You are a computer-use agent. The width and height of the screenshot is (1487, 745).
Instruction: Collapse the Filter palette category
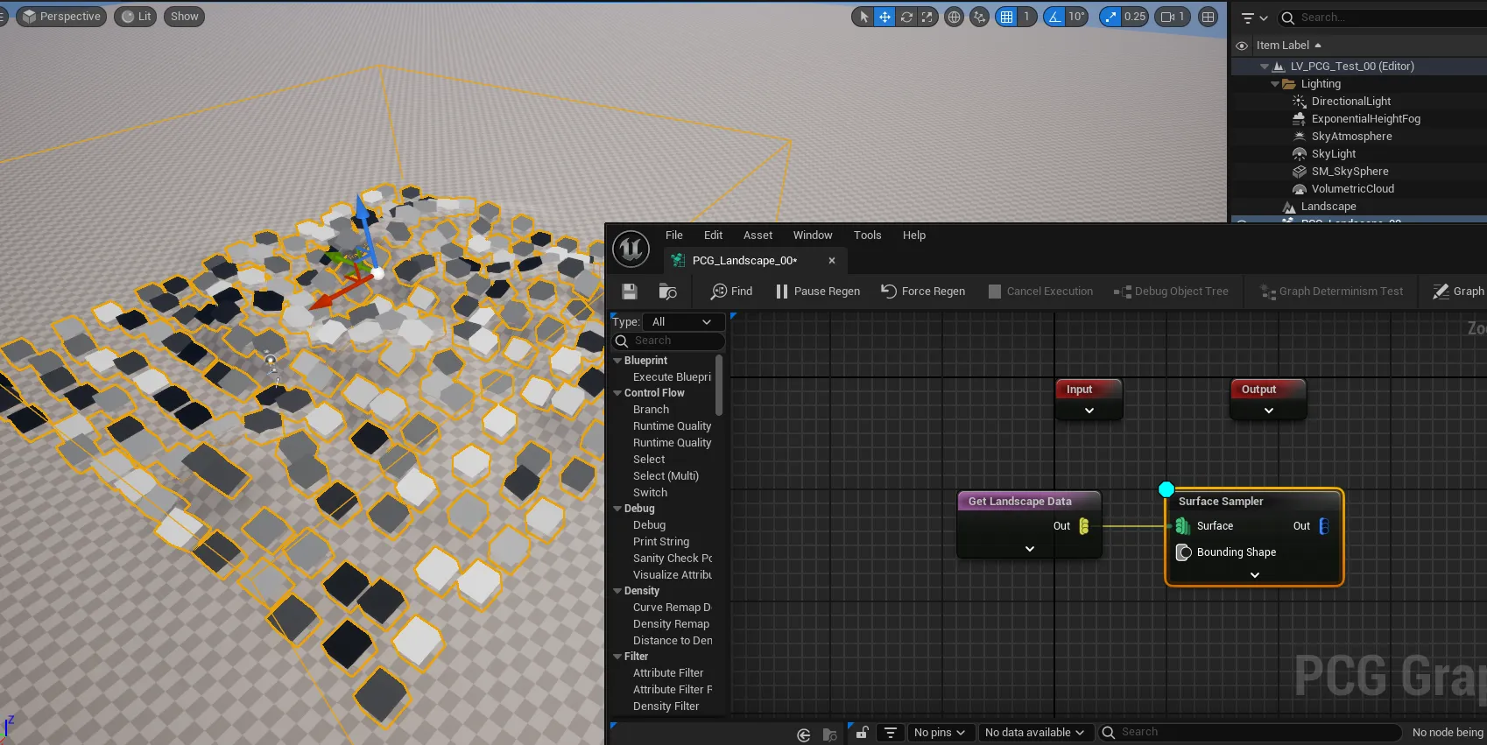coord(617,657)
